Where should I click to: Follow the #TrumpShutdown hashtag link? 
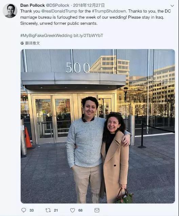click(109, 11)
